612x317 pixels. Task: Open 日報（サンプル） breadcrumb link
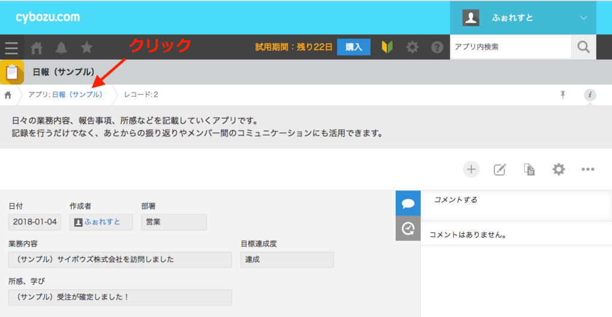click(x=77, y=95)
